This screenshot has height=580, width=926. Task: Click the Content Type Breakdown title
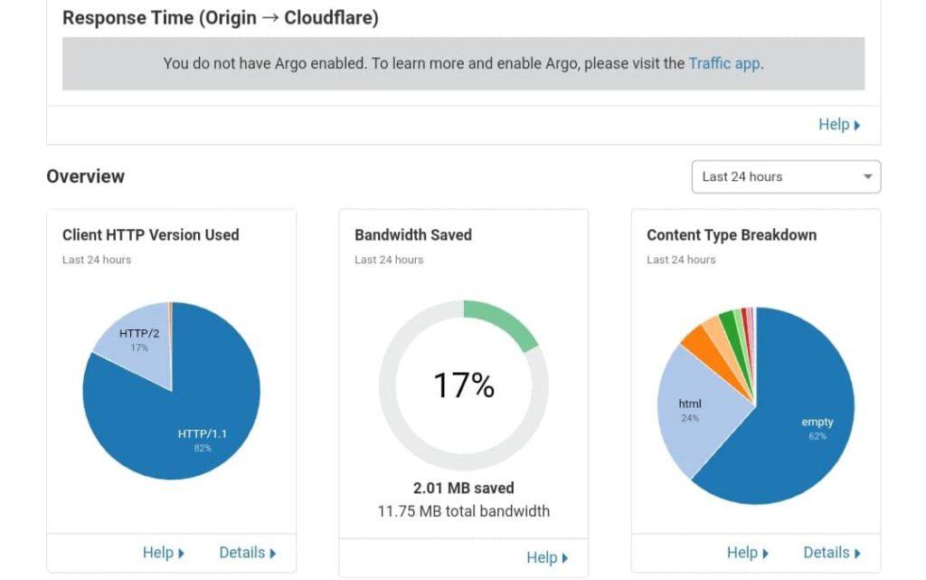[x=732, y=234]
